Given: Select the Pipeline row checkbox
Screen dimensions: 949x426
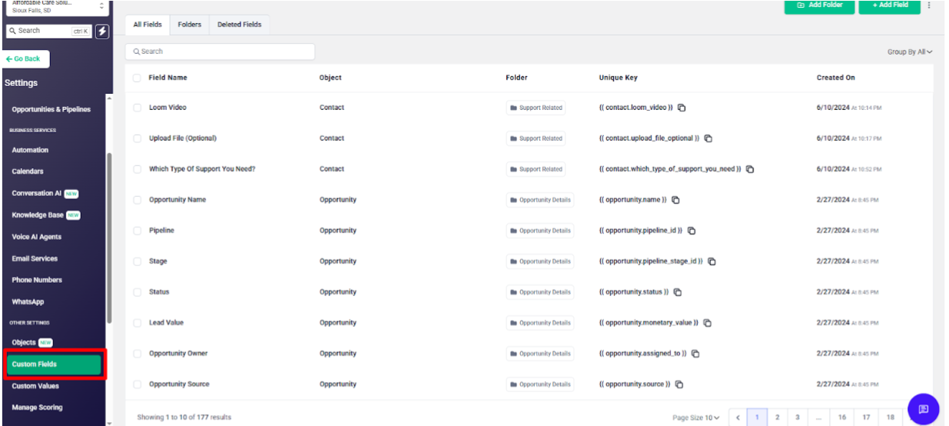Looking at the screenshot, I should click(137, 231).
